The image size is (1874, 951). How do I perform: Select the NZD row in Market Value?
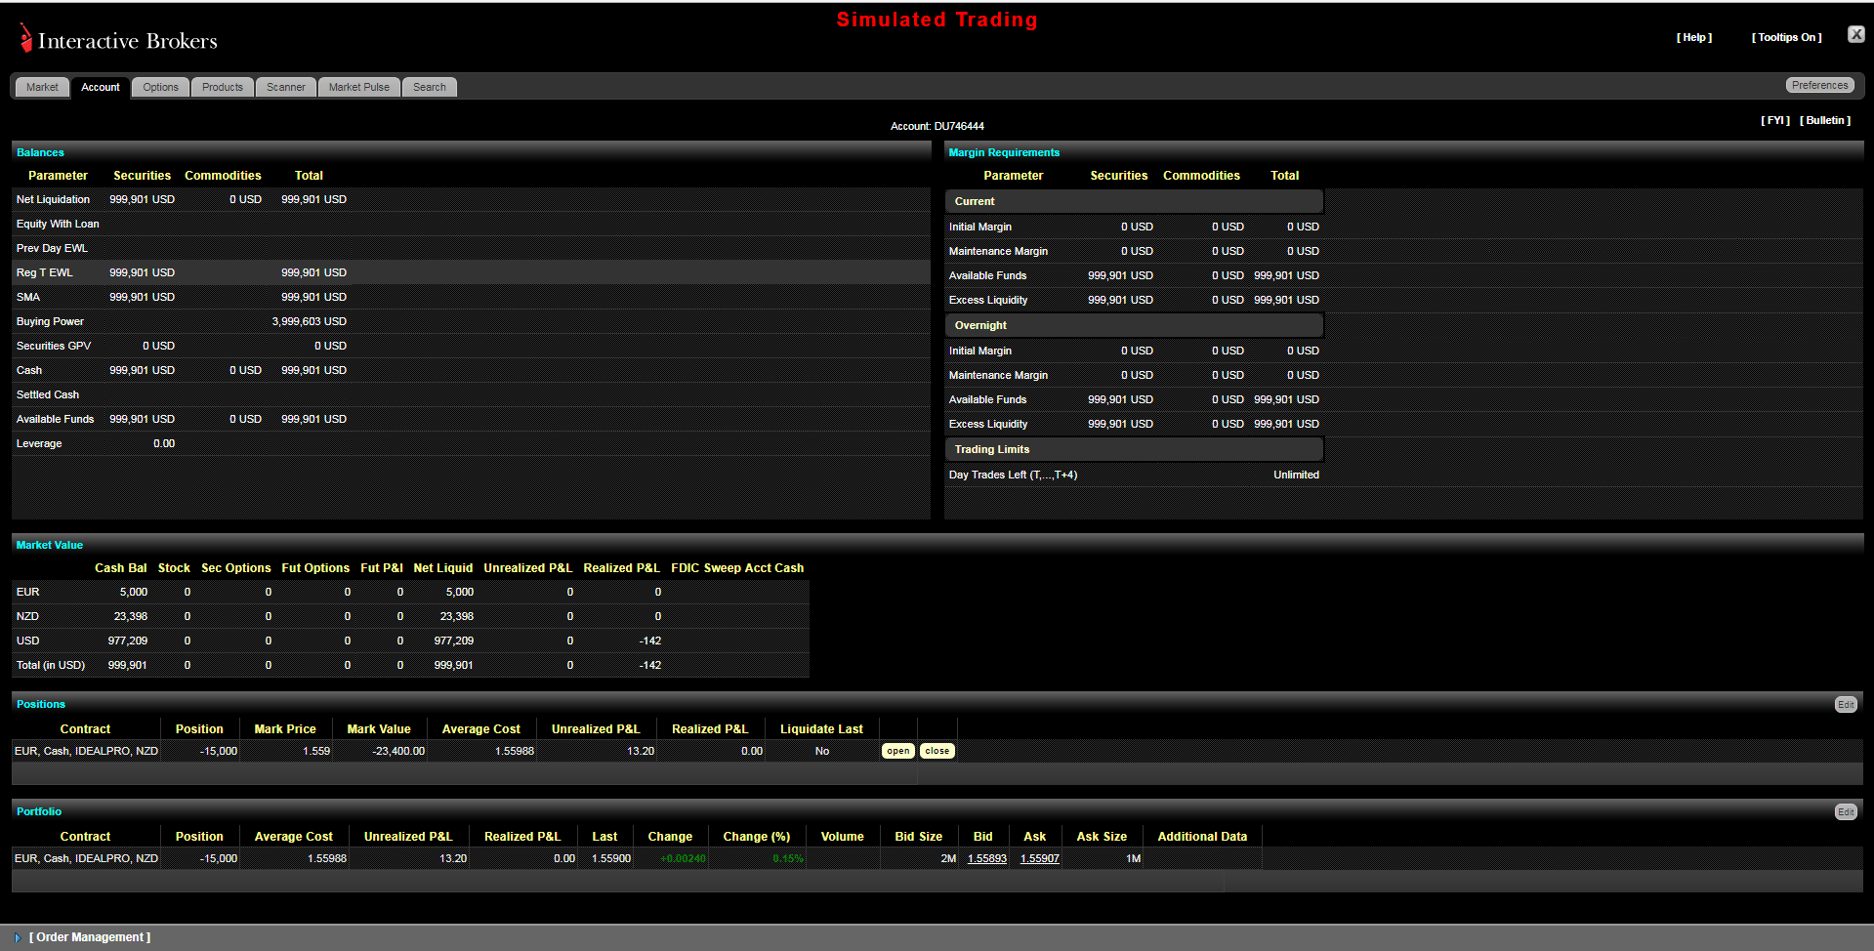click(x=410, y=616)
